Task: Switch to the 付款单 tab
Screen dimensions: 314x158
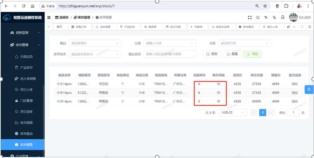Action: click(x=198, y=27)
